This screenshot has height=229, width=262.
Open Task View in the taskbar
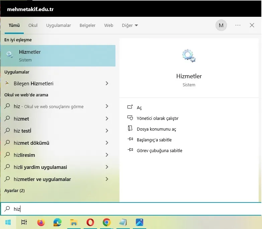[24, 222]
